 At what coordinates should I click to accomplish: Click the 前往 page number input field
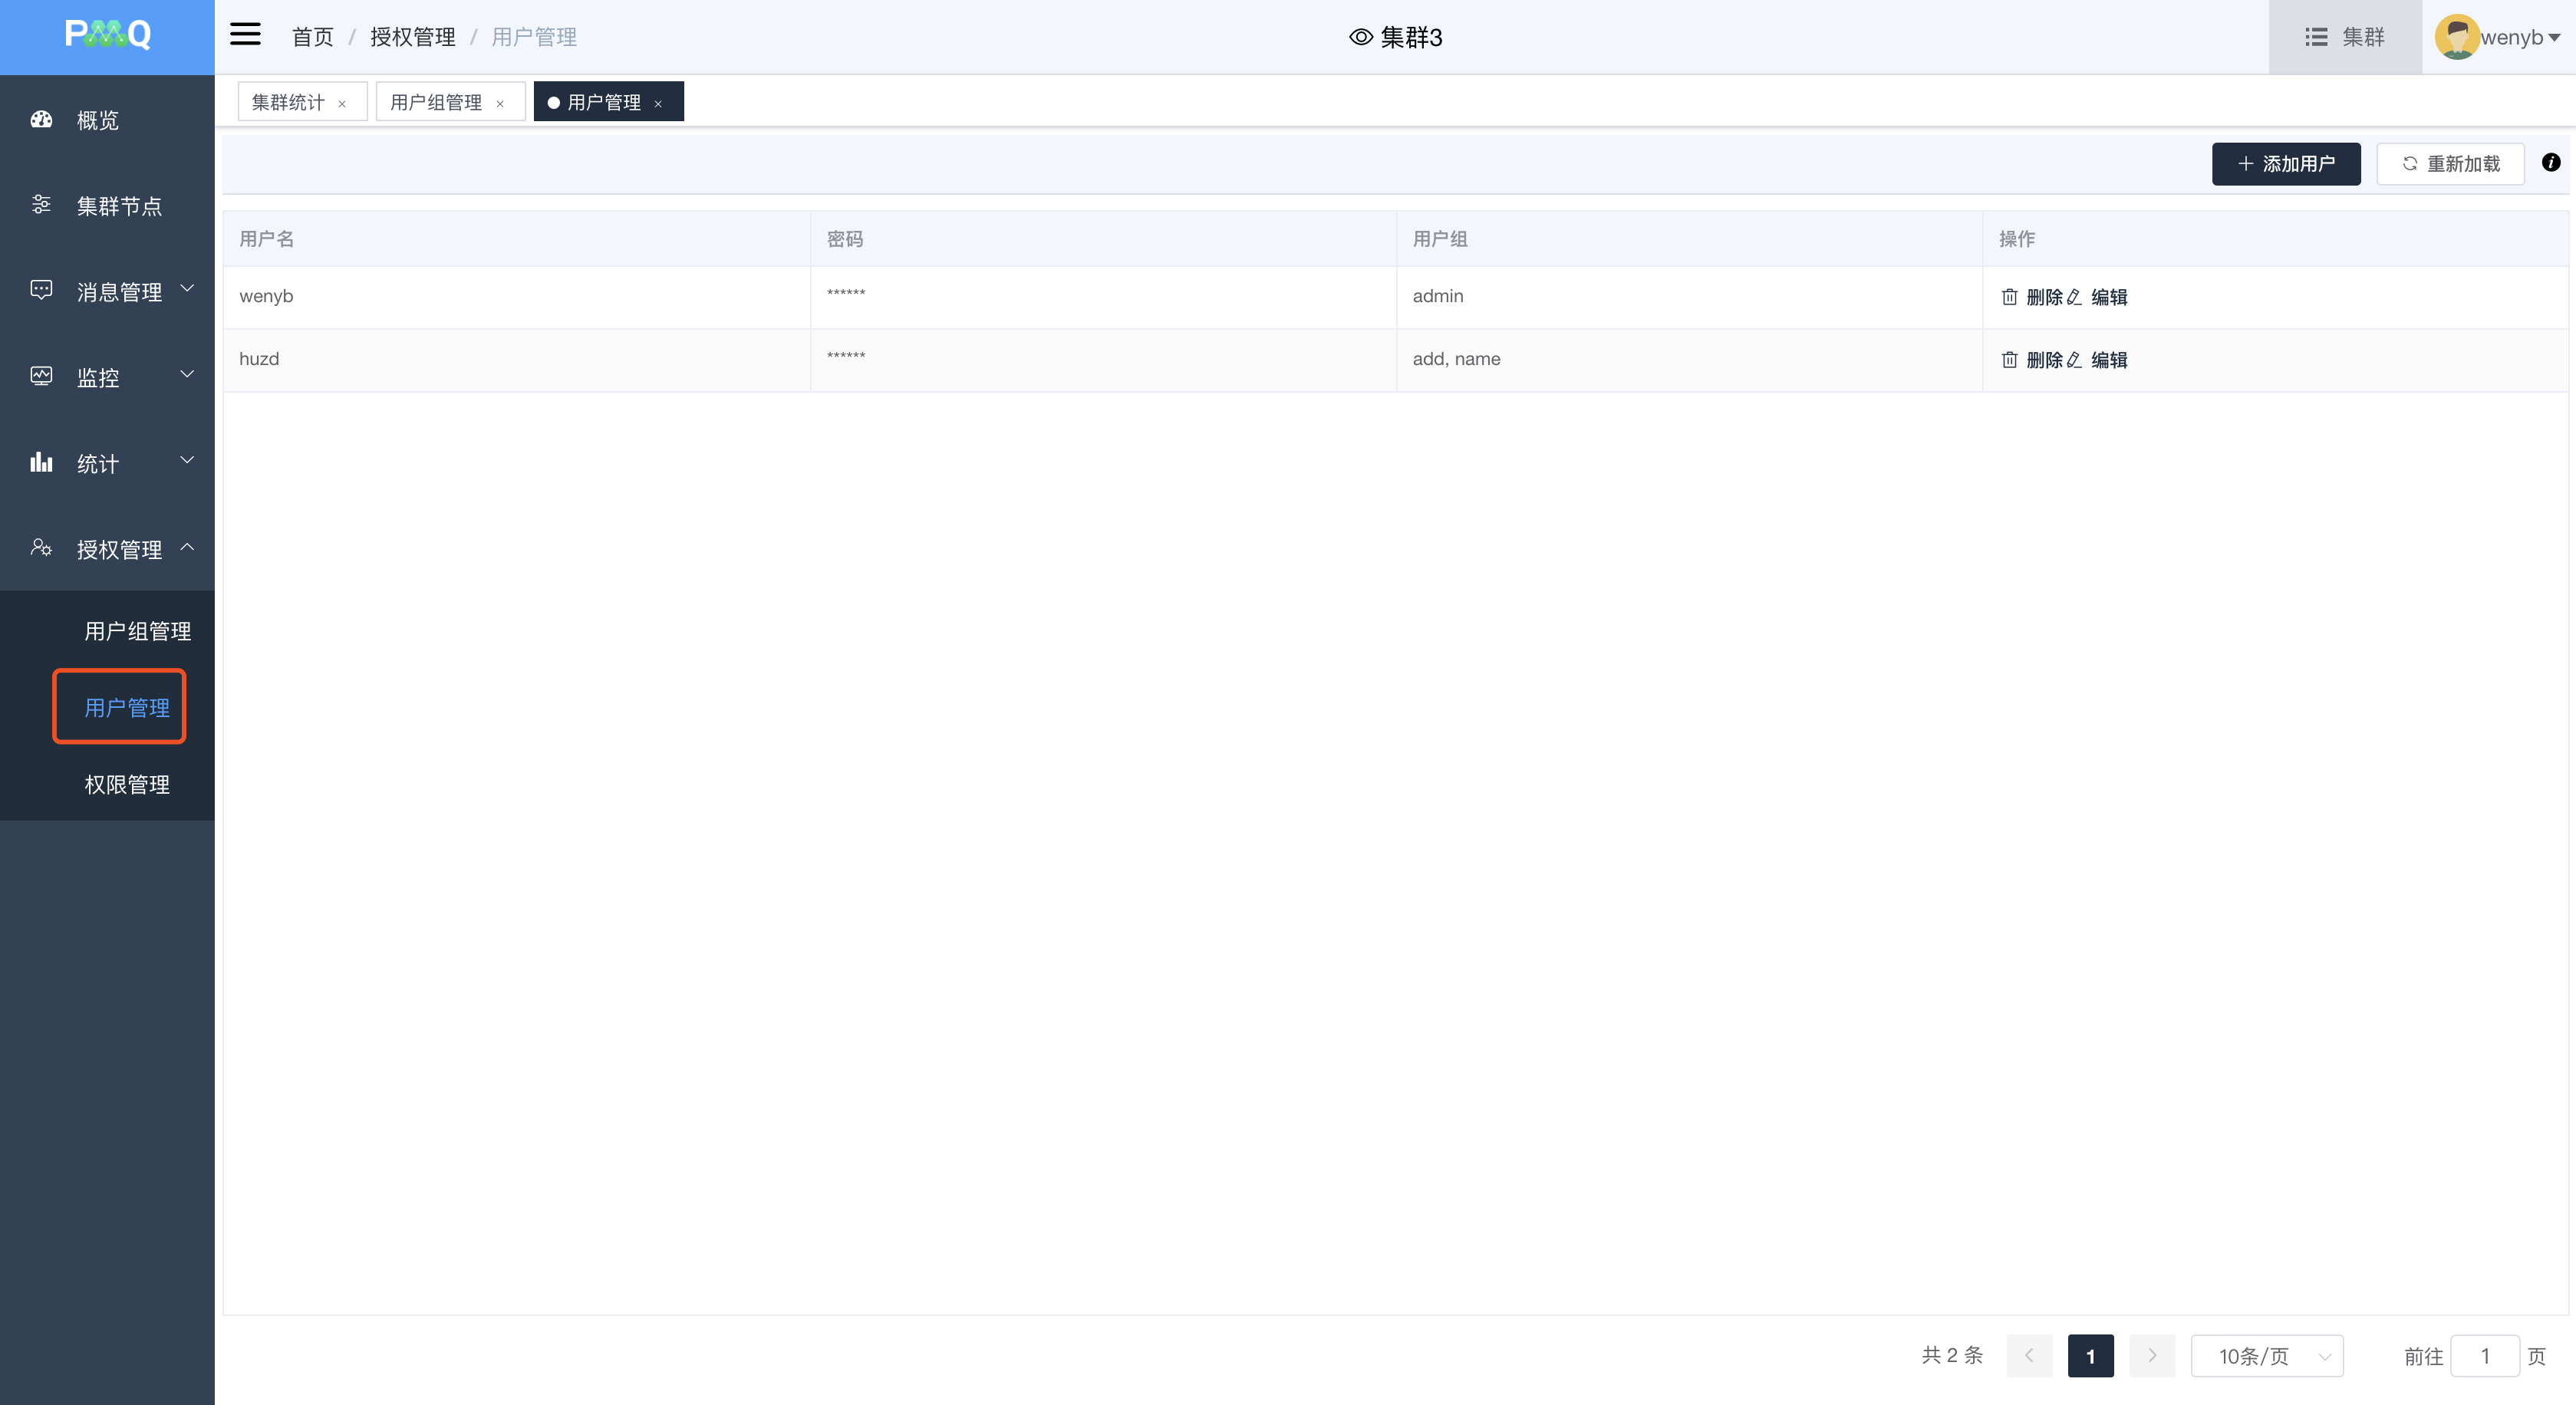point(2484,1356)
